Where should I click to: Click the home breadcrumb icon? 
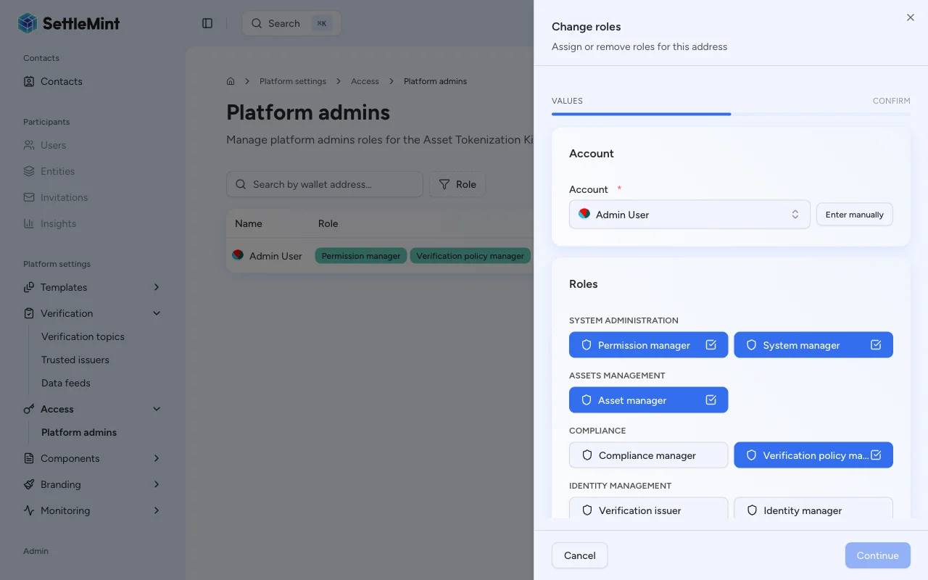[231, 81]
